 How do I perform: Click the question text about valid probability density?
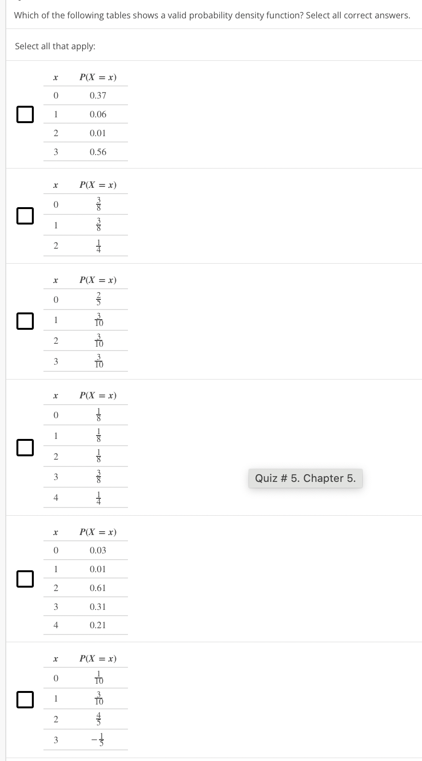(212, 15)
